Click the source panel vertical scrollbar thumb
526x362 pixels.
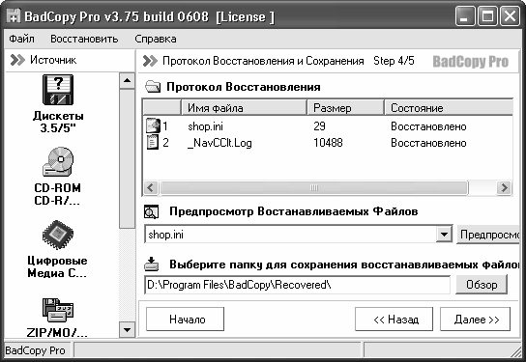click(127, 158)
